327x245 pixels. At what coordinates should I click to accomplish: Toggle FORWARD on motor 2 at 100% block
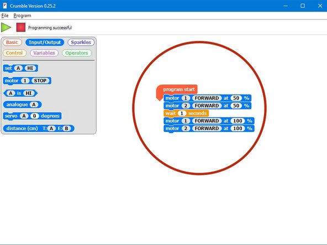[x=207, y=129]
